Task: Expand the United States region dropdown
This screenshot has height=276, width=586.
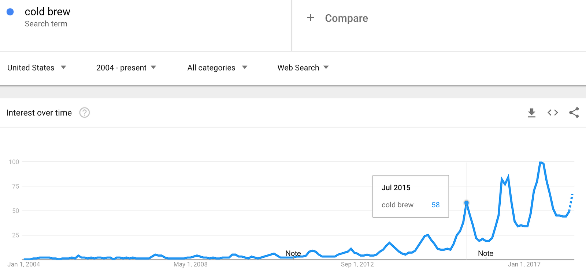Action: tap(37, 68)
